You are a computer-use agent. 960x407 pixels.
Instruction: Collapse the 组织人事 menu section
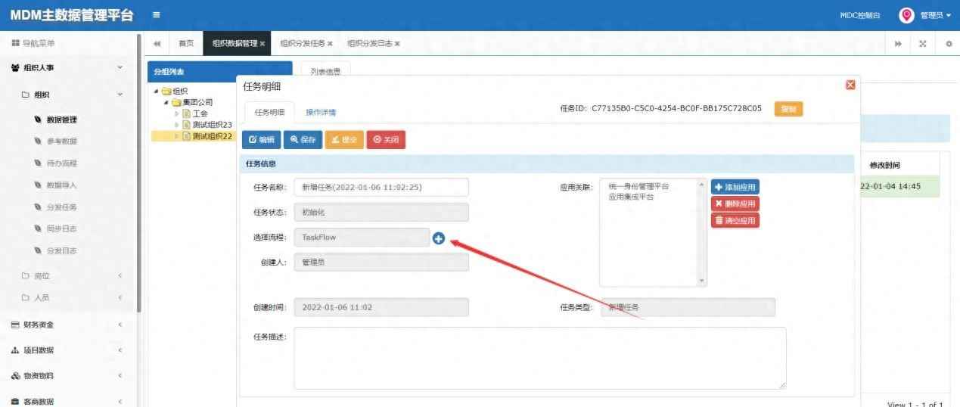pyautogui.click(x=120, y=68)
